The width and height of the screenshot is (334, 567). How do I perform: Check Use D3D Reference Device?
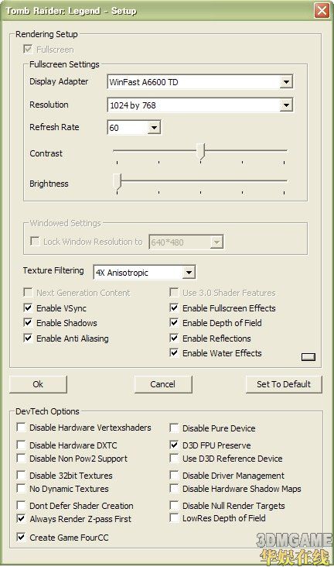point(174,458)
